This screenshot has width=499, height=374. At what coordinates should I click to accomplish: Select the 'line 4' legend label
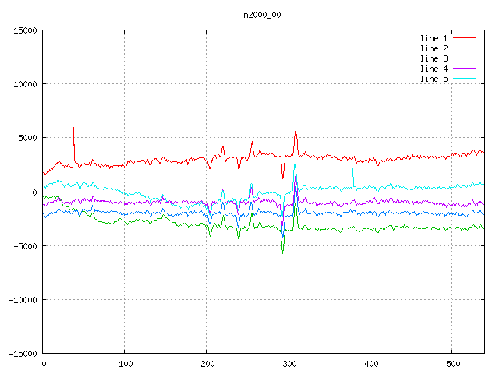[x=434, y=69]
